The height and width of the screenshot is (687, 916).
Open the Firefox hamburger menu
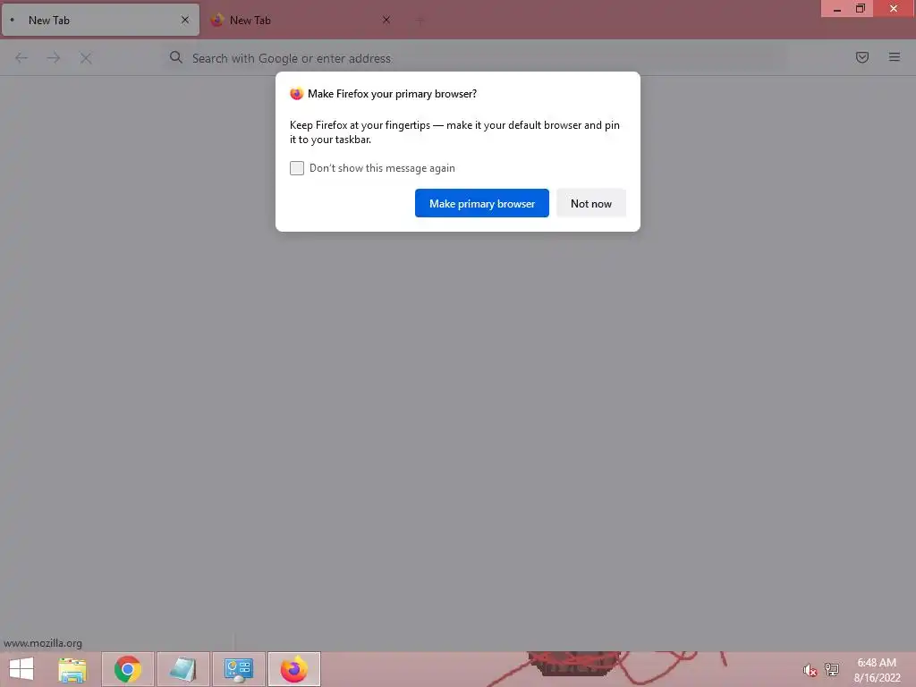(x=894, y=57)
